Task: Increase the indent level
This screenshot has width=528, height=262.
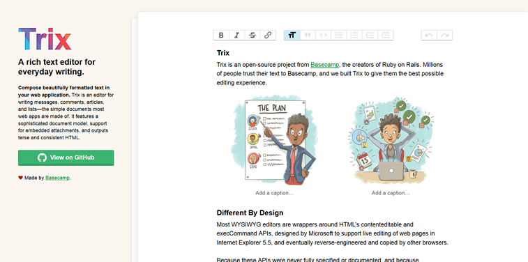Action: (x=386, y=36)
